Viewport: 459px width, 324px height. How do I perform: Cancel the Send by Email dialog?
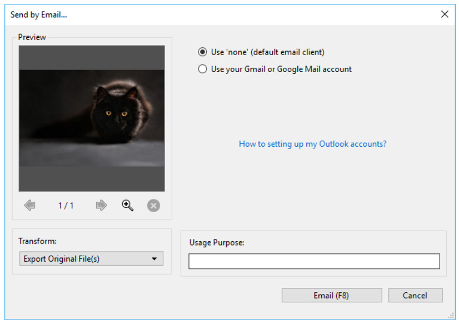pos(415,295)
